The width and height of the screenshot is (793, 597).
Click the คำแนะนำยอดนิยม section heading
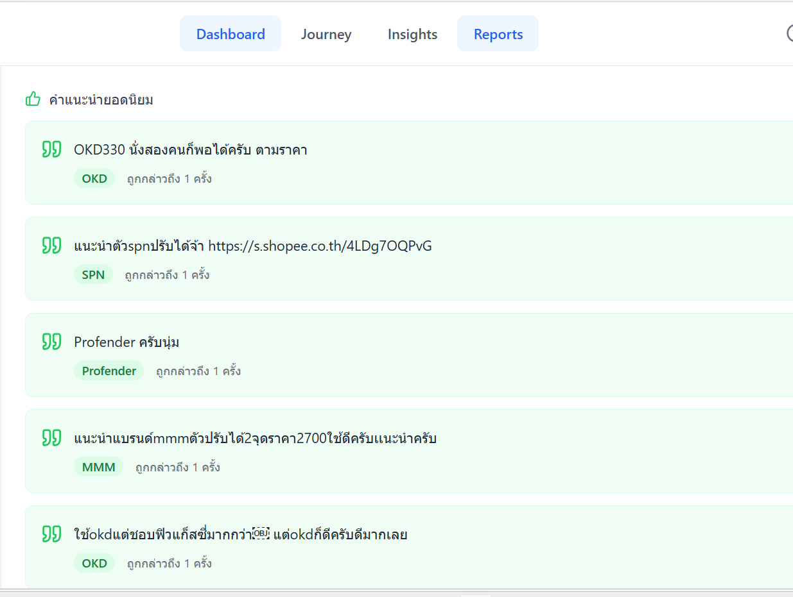pyautogui.click(x=101, y=100)
